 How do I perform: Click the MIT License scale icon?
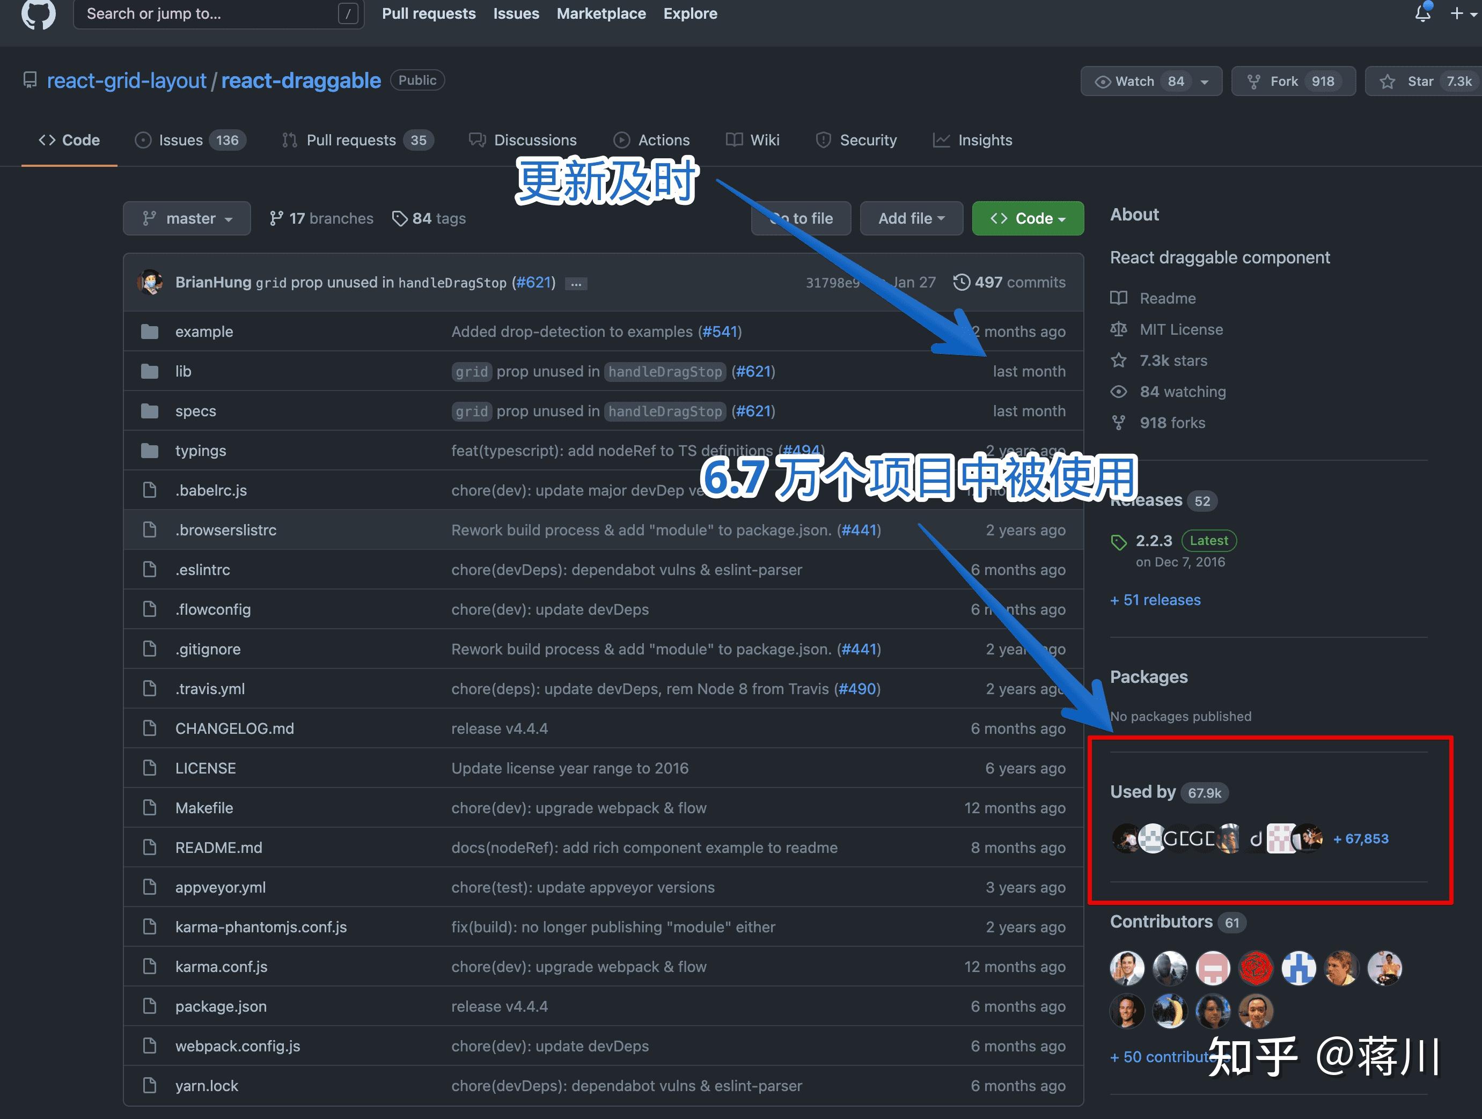coord(1118,329)
